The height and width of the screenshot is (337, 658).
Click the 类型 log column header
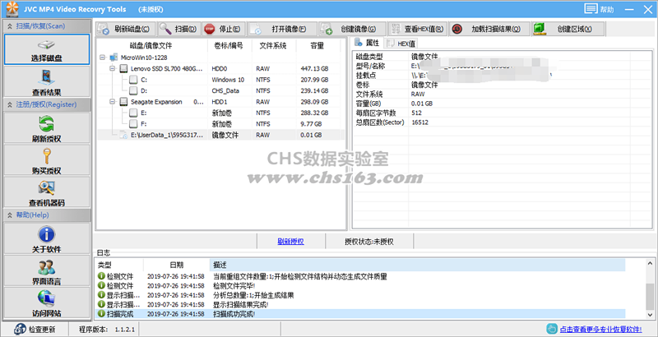click(x=119, y=265)
